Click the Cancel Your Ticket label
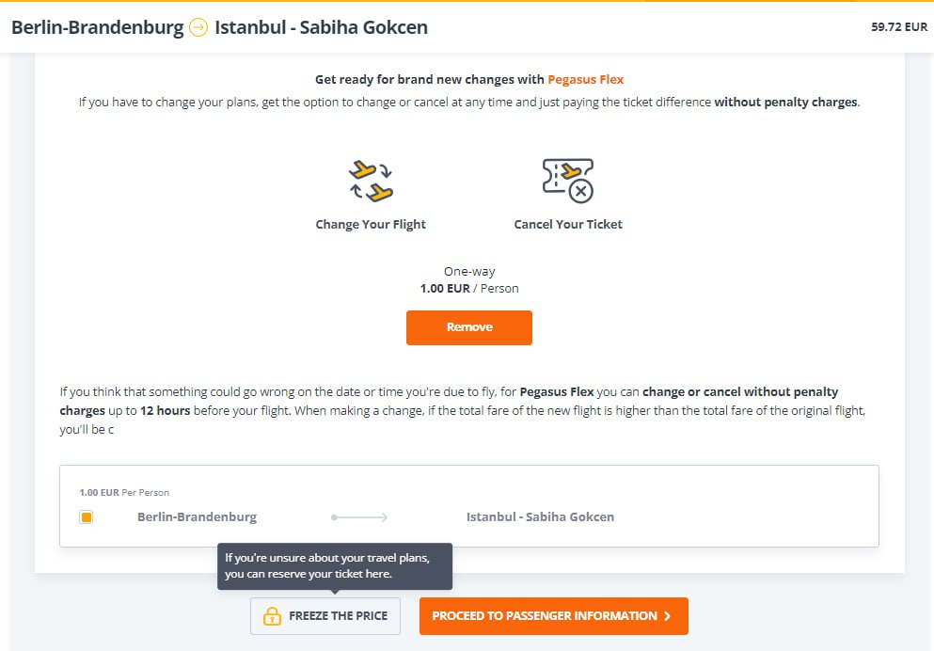Screen dimensions: 934x651 click(x=568, y=225)
